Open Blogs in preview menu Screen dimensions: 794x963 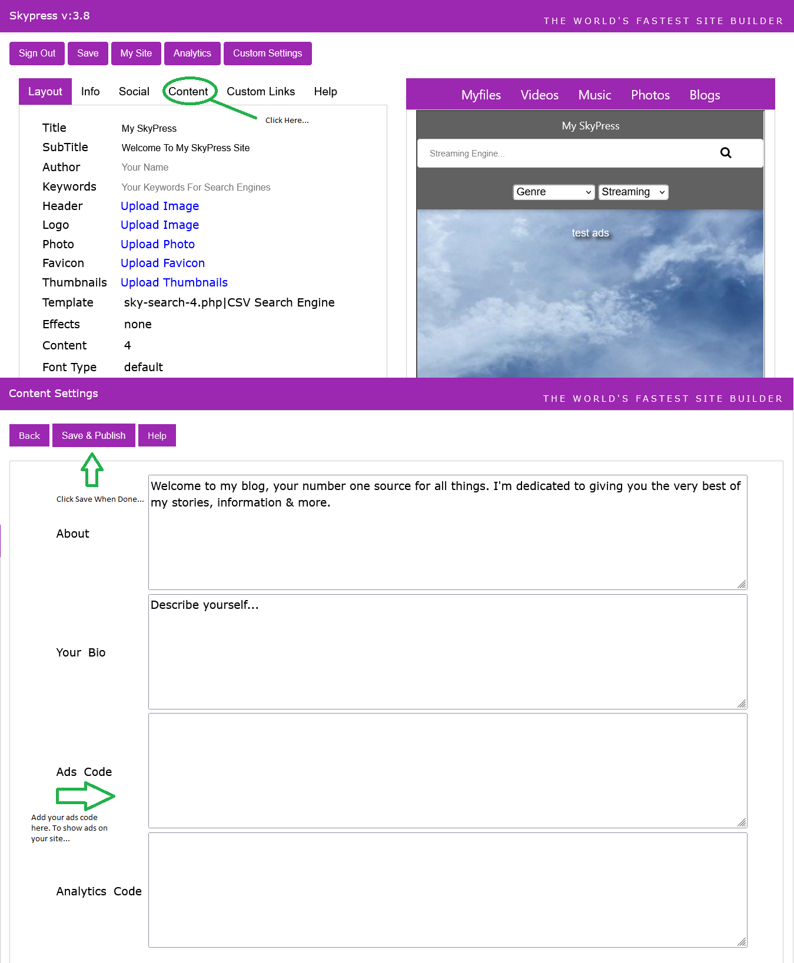705,95
